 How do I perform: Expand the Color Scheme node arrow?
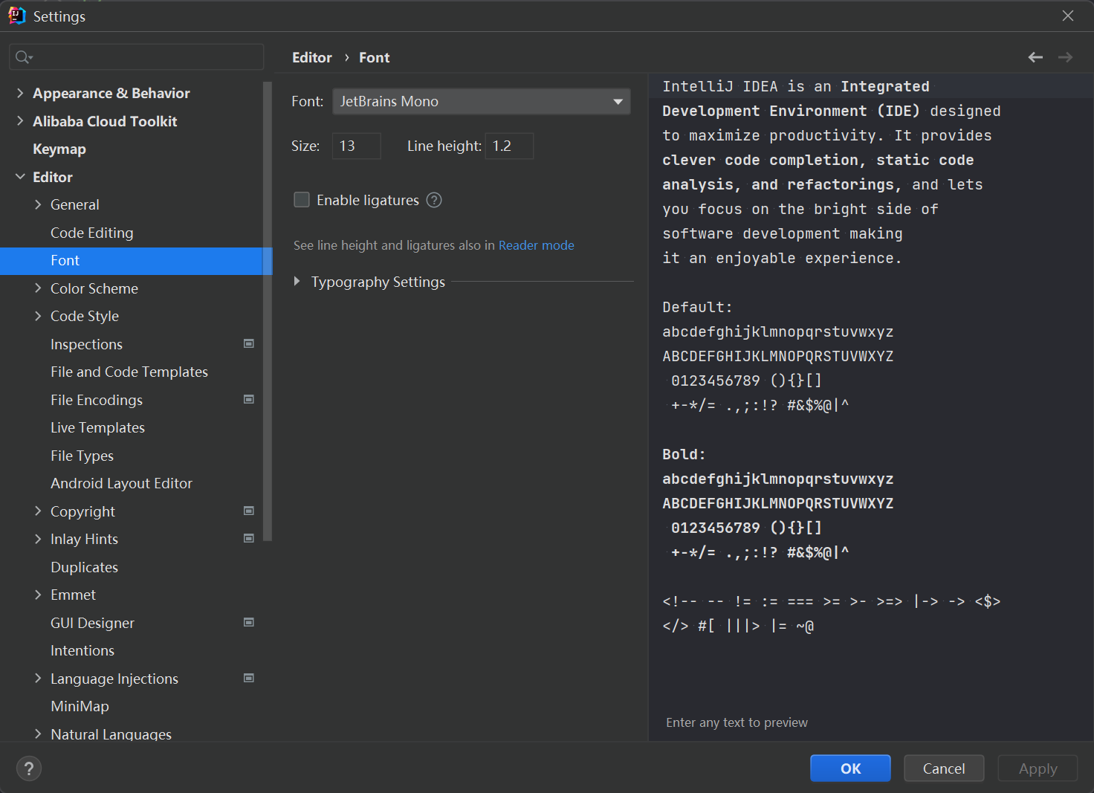(x=38, y=288)
